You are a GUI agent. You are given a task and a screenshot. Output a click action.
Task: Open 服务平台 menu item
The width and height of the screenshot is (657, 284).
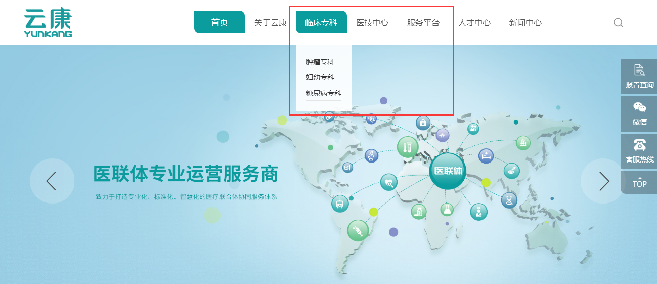(x=423, y=22)
